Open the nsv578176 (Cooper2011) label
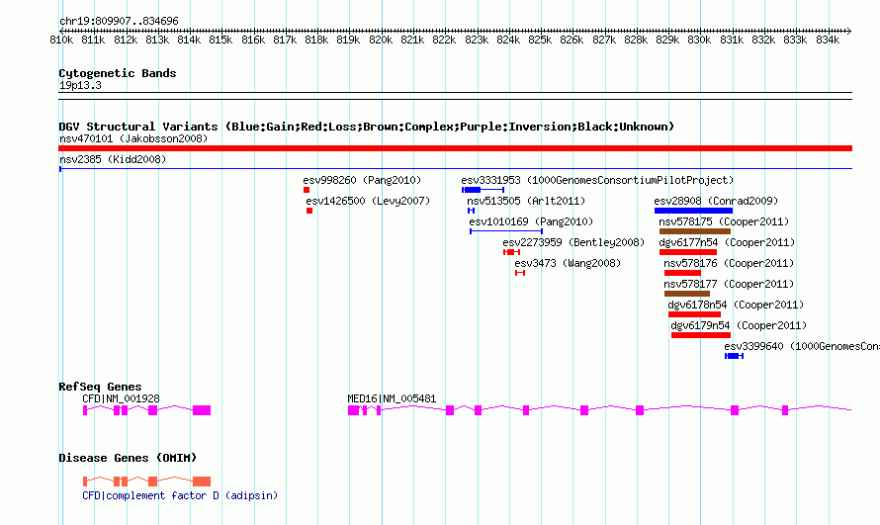 [x=729, y=263]
